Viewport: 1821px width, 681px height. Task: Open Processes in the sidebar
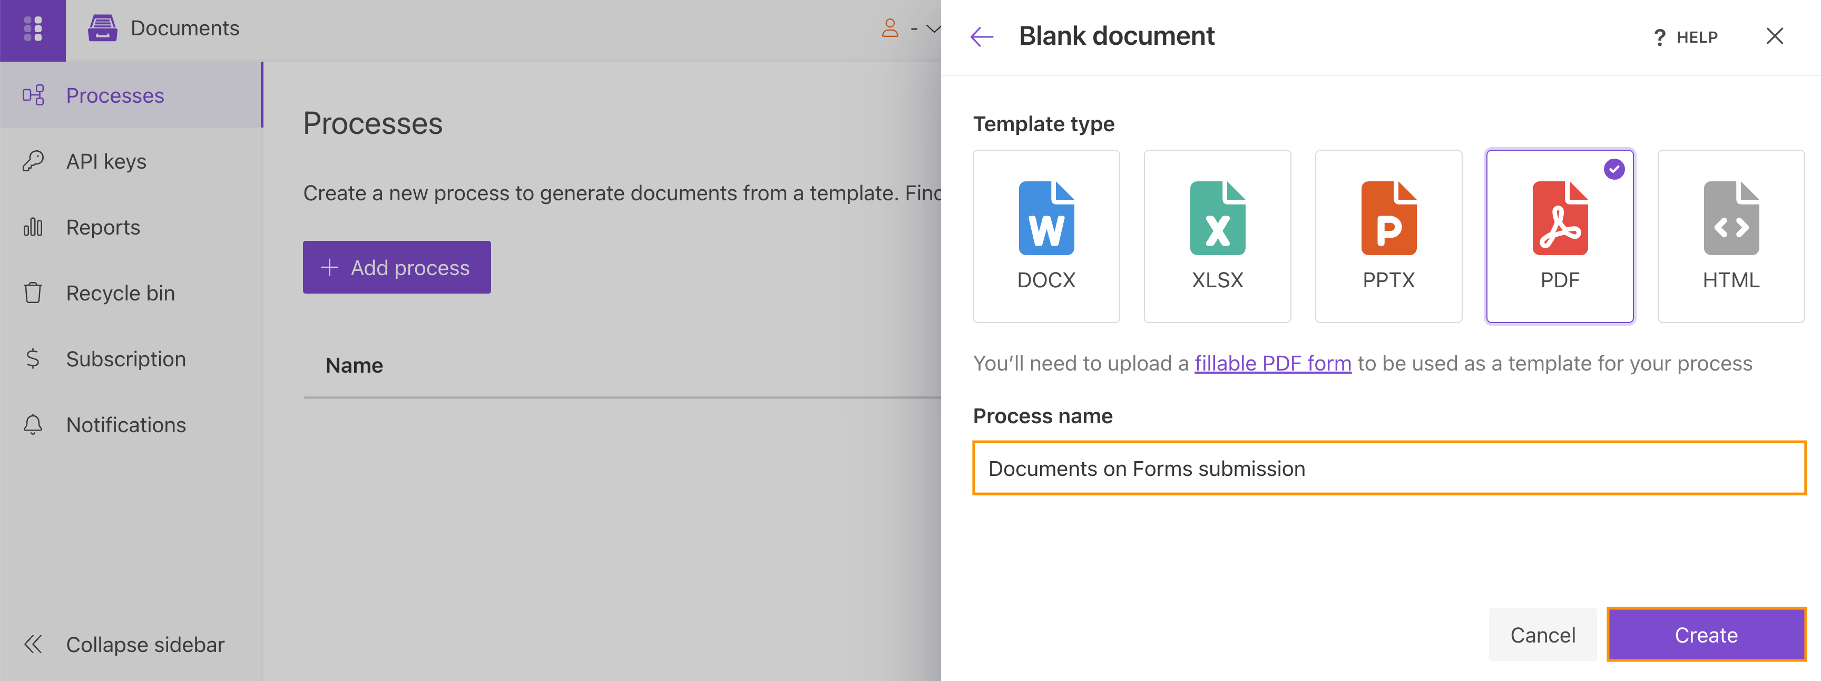(x=131, y=95)
